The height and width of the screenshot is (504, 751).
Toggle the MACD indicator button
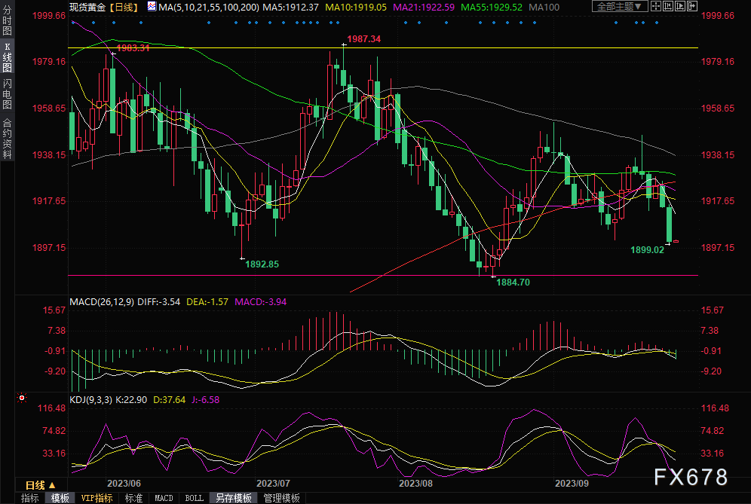[164, 498]
